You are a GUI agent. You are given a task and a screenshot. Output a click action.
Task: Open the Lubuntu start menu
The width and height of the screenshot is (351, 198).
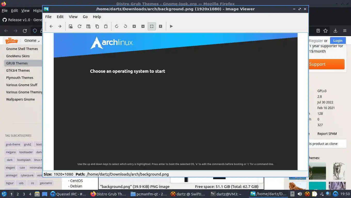(4, 194)
